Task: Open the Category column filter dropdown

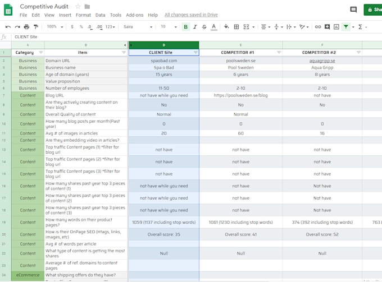Action: [x=41, y=53]
